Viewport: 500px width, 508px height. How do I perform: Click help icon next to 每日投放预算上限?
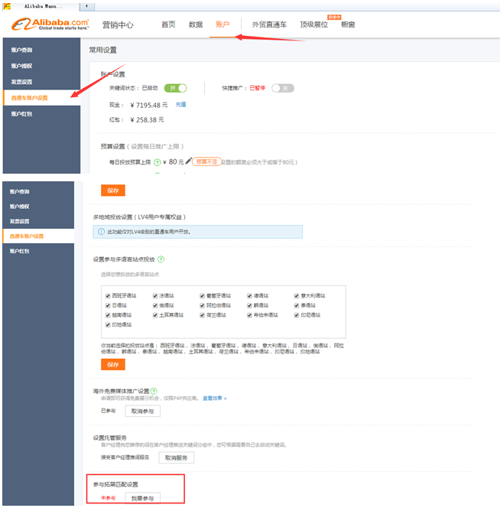pos(157,162)
